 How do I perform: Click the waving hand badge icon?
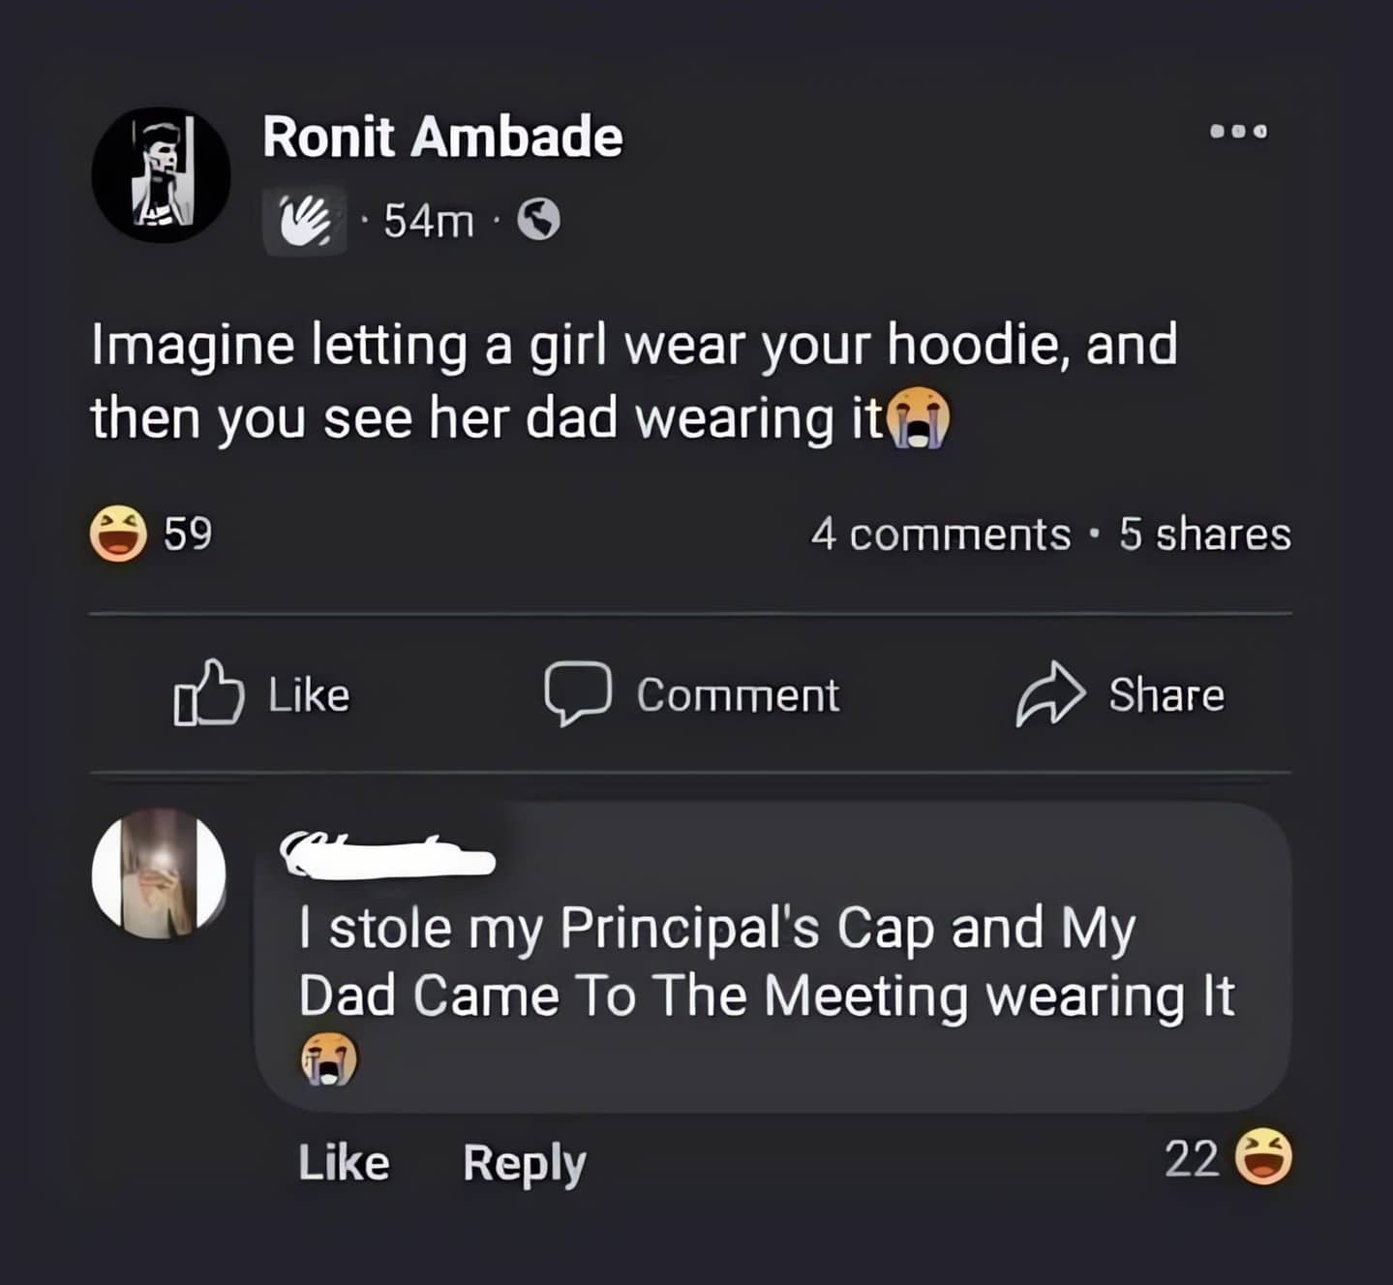coord(305,221)
